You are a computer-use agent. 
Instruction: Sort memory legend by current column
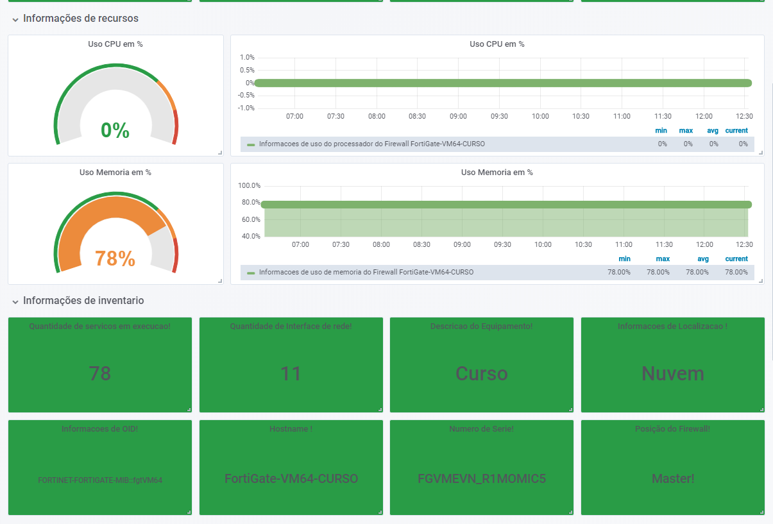(x=736, y=259)
